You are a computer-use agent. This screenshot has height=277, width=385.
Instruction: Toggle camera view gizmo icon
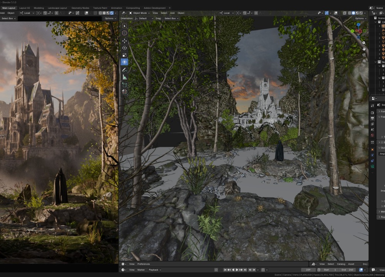click(364, 55)
